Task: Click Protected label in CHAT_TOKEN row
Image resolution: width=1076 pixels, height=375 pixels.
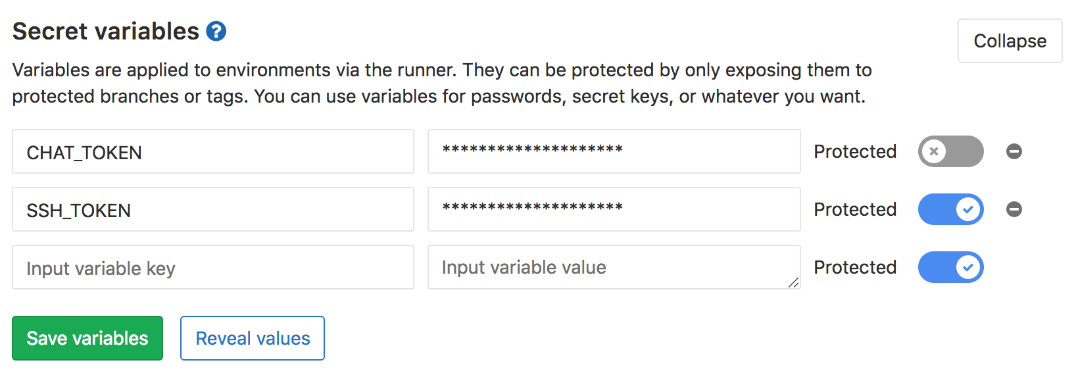Action: 855,151
